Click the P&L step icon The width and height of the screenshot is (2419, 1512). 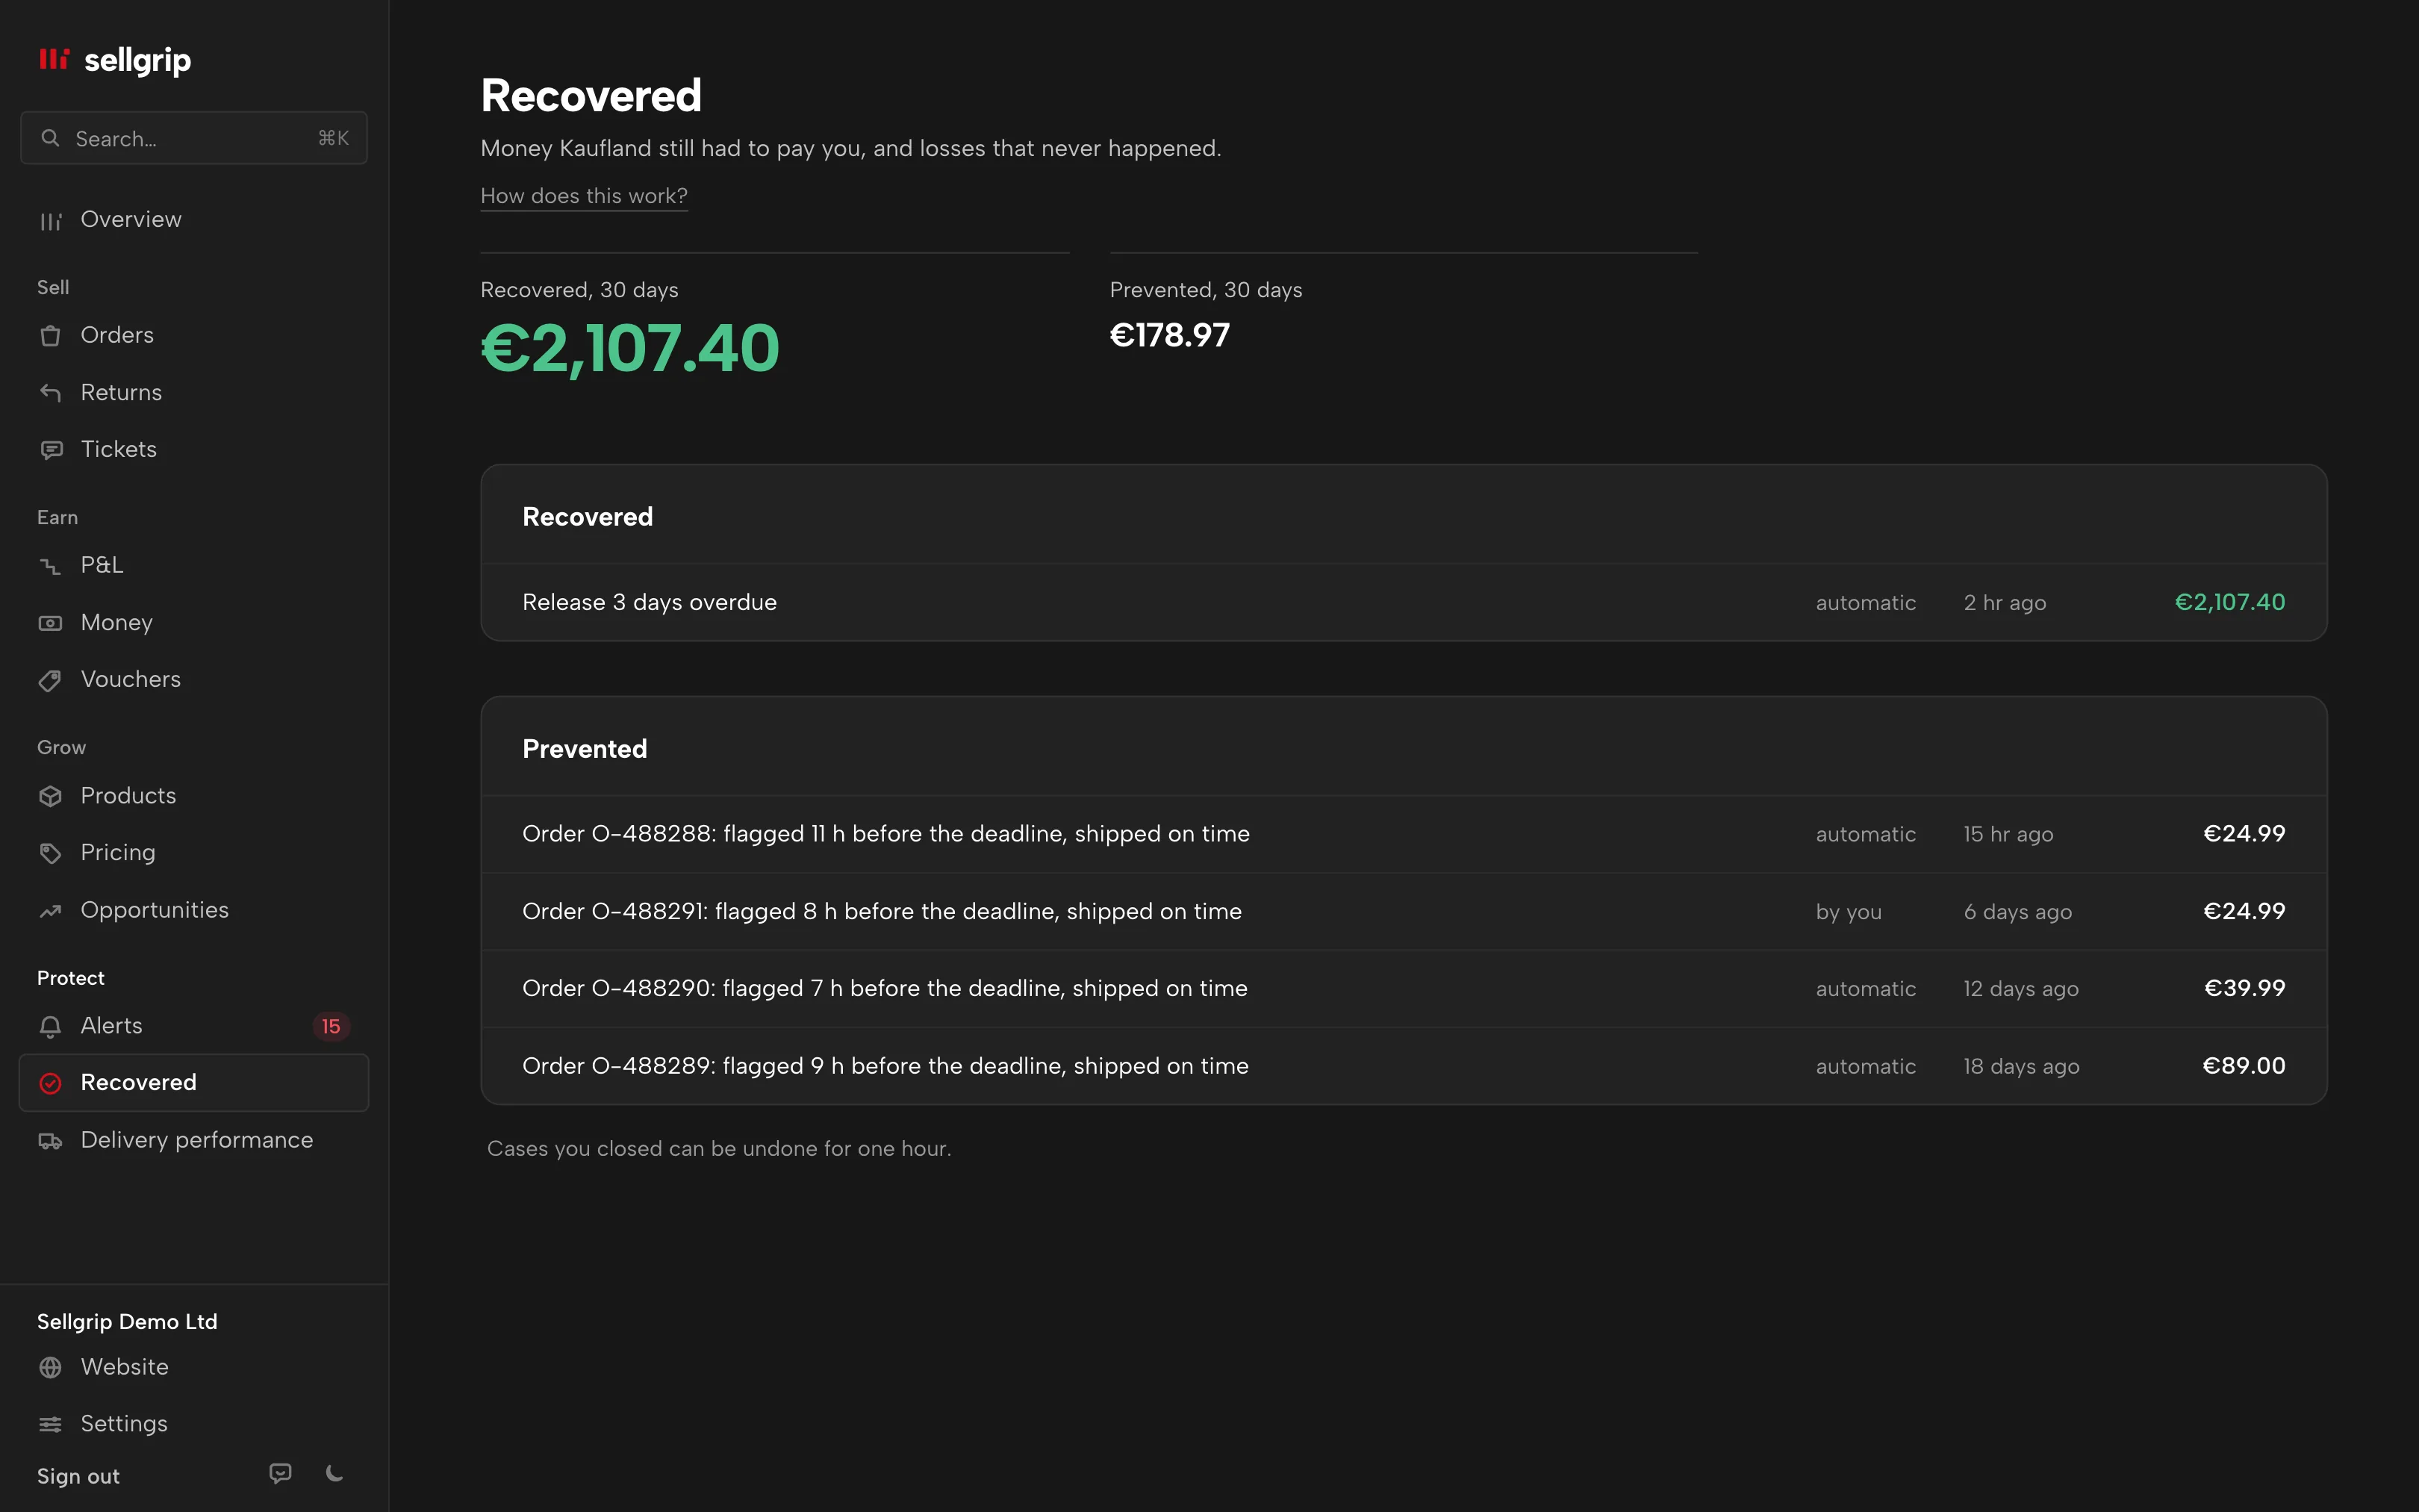click(x=50, y=566)
